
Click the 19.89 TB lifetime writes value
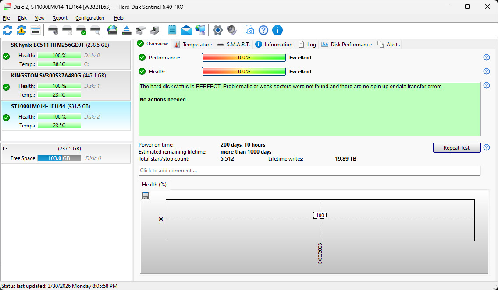[345, 159]
